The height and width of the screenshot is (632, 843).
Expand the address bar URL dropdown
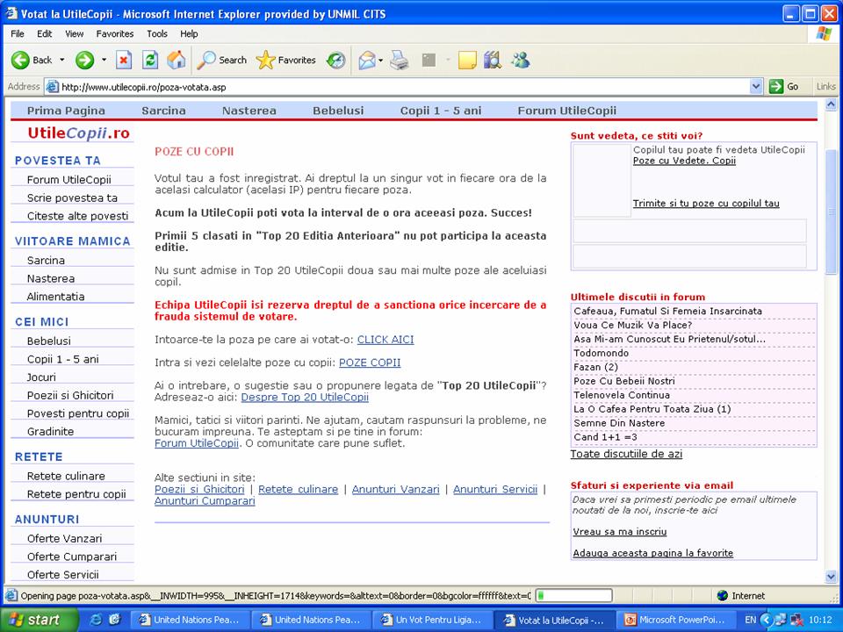(x=756, y=87)
